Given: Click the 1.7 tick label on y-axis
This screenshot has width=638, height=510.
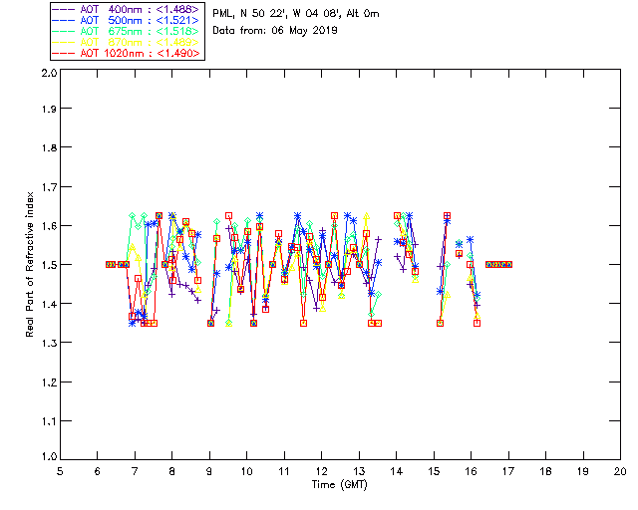Looking at the screenshot, I should [48, 188].
